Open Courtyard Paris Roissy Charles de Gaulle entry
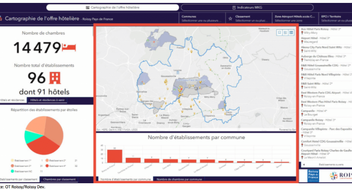352x190 pixels. [325, 154]
